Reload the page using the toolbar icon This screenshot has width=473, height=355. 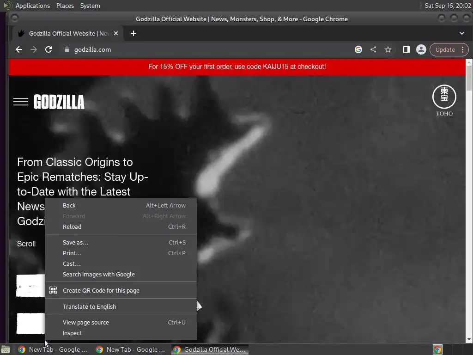[x=49, y=49]
